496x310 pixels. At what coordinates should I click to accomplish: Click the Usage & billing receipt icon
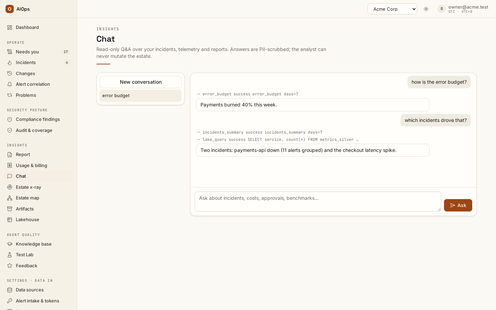point(10,166)
